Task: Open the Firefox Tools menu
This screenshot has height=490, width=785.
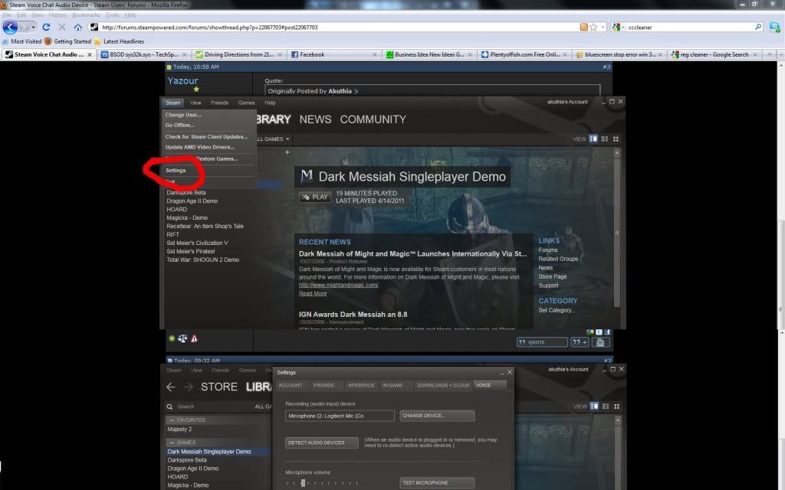Action: [112, 15]
